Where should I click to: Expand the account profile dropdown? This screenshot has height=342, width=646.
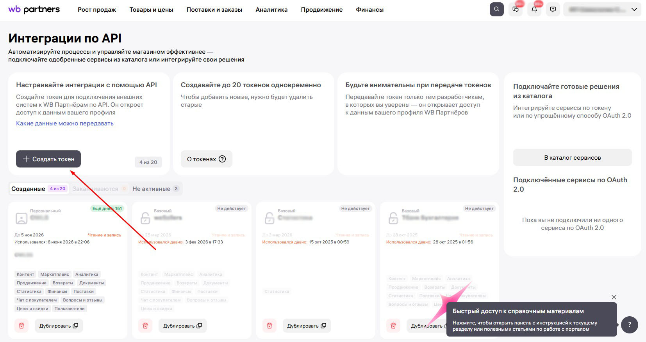pos(602,9)
